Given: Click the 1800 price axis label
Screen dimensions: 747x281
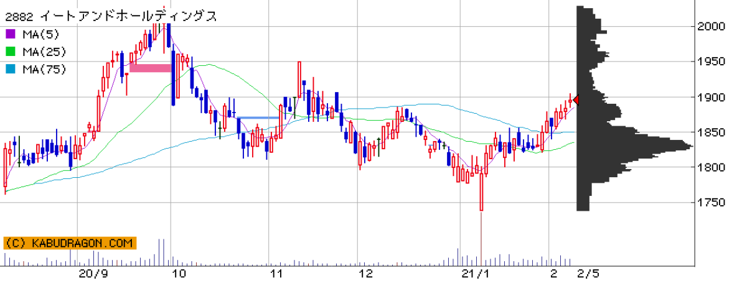Looking at the screenshot, I should [712, 167].
